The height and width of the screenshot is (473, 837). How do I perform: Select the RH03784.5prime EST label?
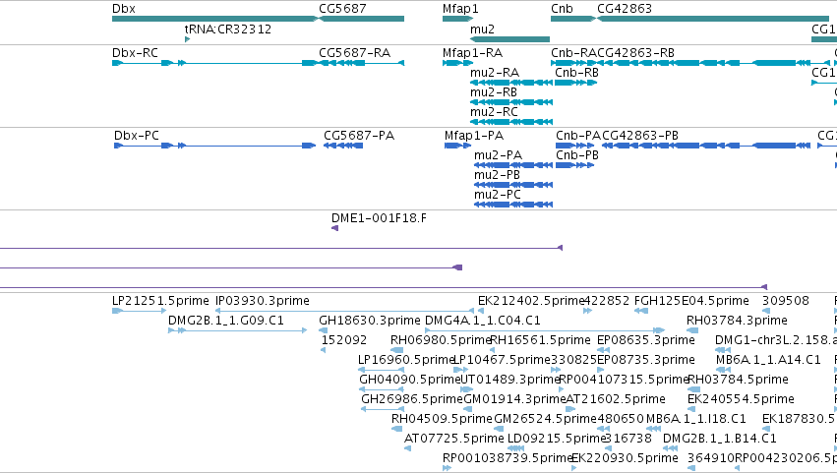pos(738,381)
